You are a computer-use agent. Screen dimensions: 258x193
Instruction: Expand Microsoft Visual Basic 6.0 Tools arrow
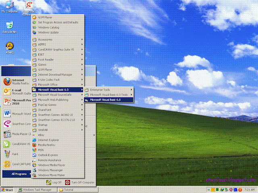[131, 95]
